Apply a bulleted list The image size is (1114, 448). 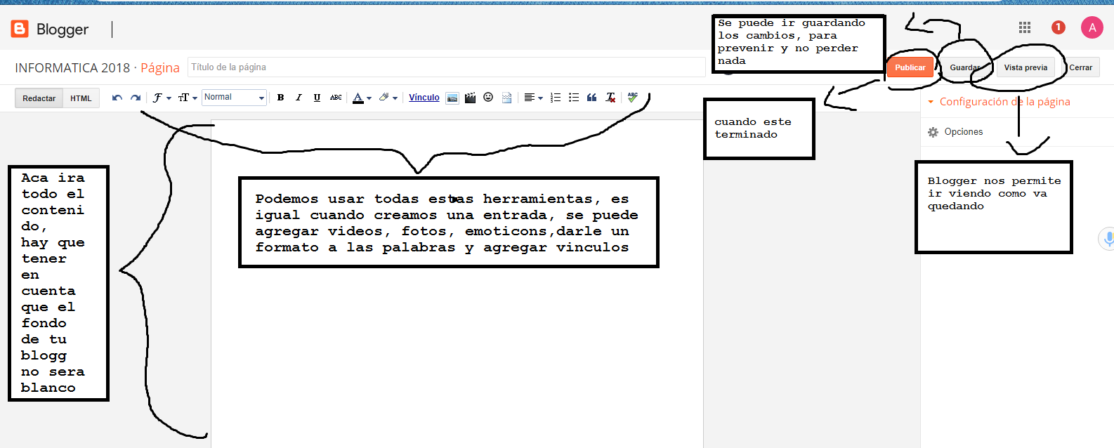tap(574, 98)
